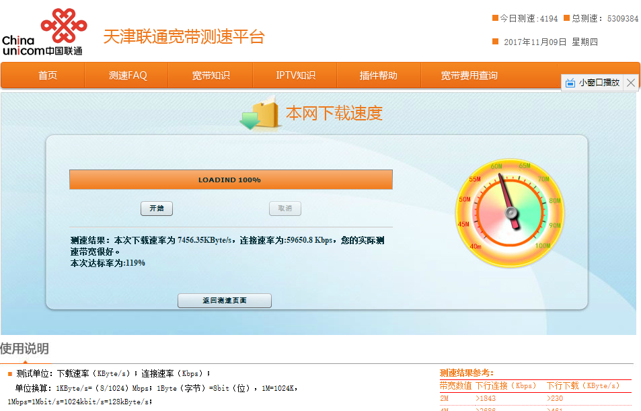Click the 小窗口播放 TV icon
This screenshot has width=641, height=411.
tap(570, 83)
